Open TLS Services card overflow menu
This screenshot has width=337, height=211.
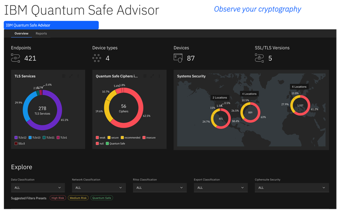(78, 76)
